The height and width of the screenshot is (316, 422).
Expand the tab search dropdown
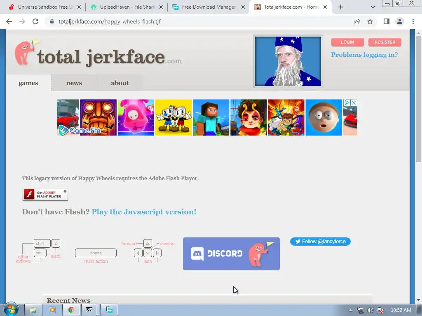click(x=373, y=7)
